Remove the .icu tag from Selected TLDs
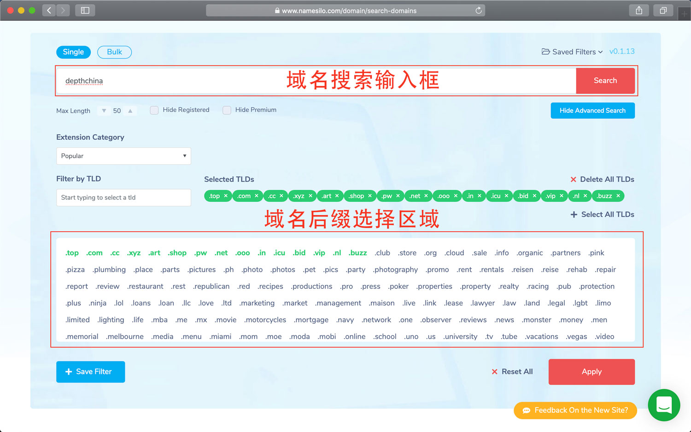 pos(506,196)
